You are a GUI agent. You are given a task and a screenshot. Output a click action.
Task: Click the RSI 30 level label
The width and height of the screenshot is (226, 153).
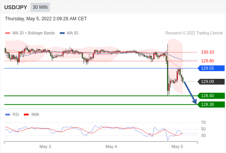point(203,135)
